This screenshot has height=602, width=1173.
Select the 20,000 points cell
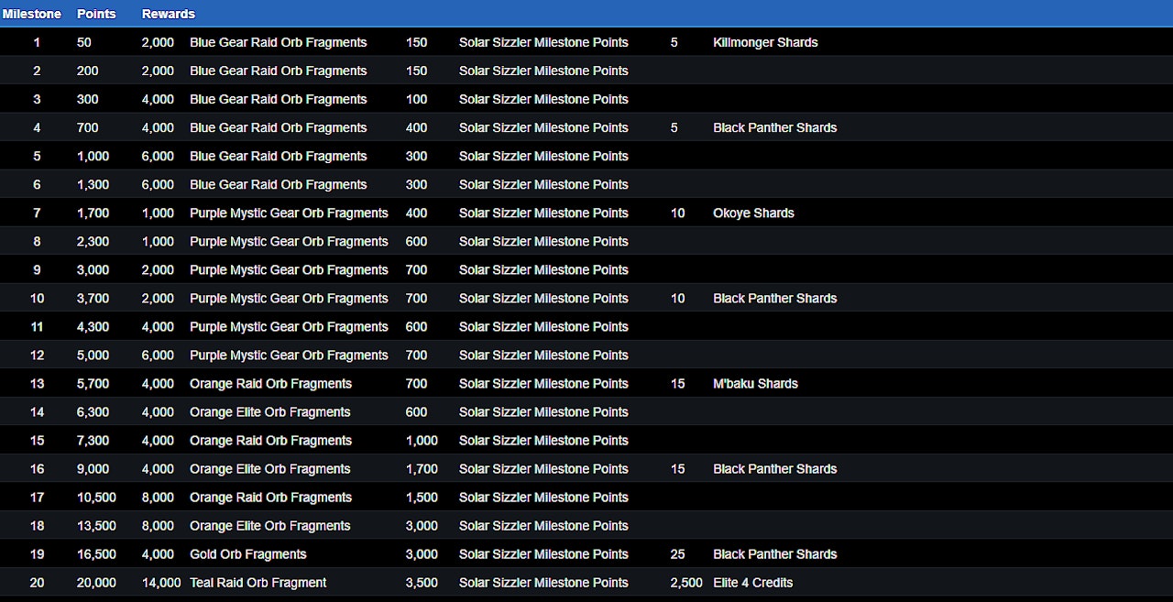[x=96, y=582]
